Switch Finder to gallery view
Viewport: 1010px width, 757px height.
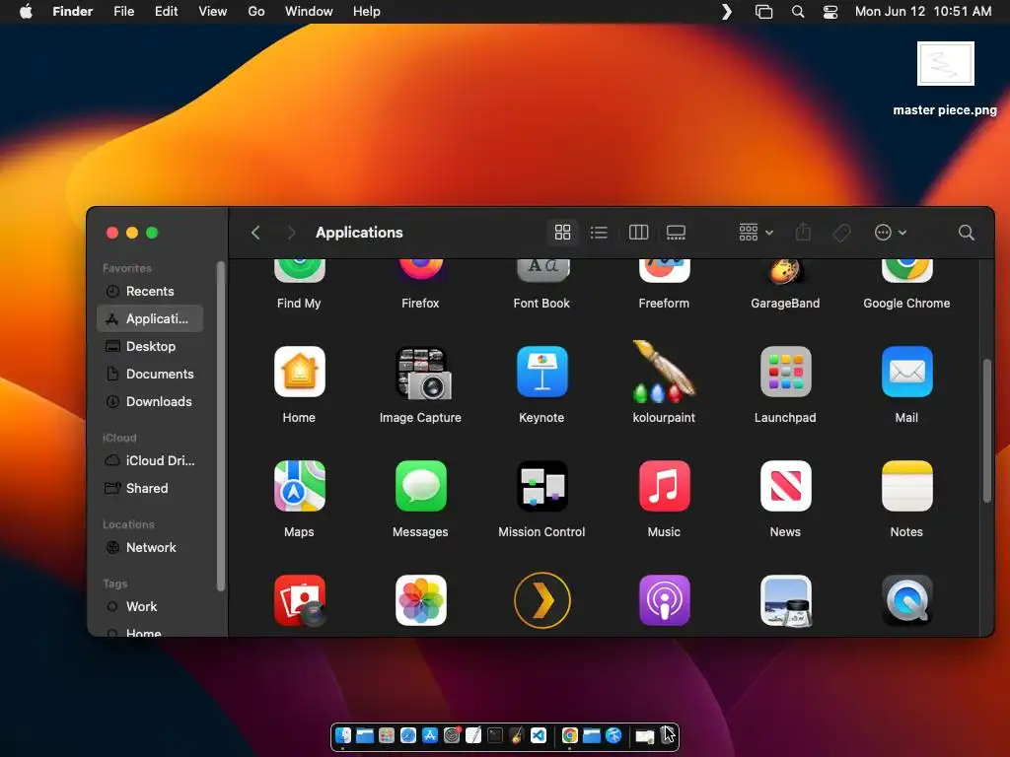coord(676,233)
